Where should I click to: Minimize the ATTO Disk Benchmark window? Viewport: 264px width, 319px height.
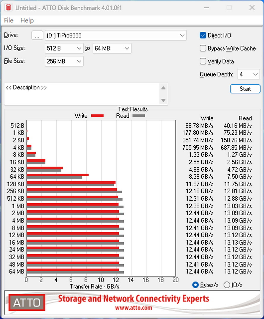207,8
